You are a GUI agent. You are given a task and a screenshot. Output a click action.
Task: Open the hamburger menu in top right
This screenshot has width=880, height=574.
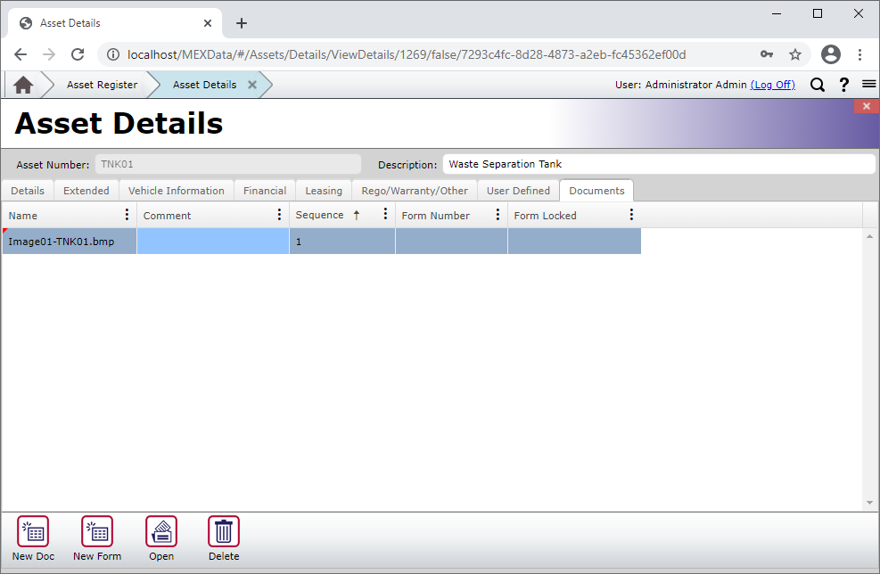pyautogui.click(x=868, y=84)
